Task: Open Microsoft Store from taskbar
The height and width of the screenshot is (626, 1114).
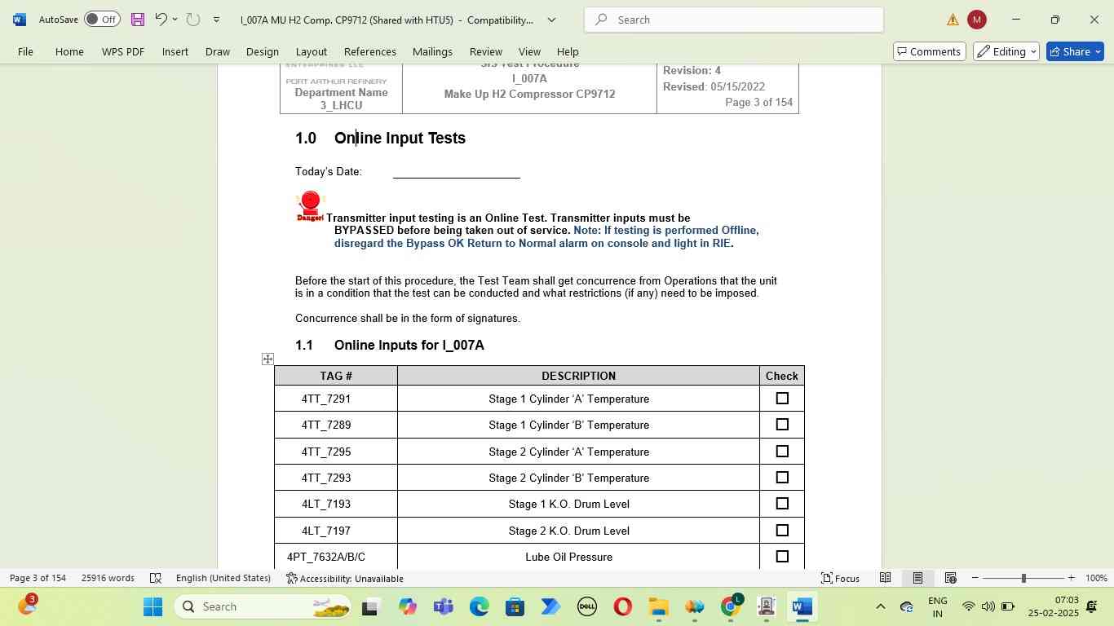Action: point(515,606)
